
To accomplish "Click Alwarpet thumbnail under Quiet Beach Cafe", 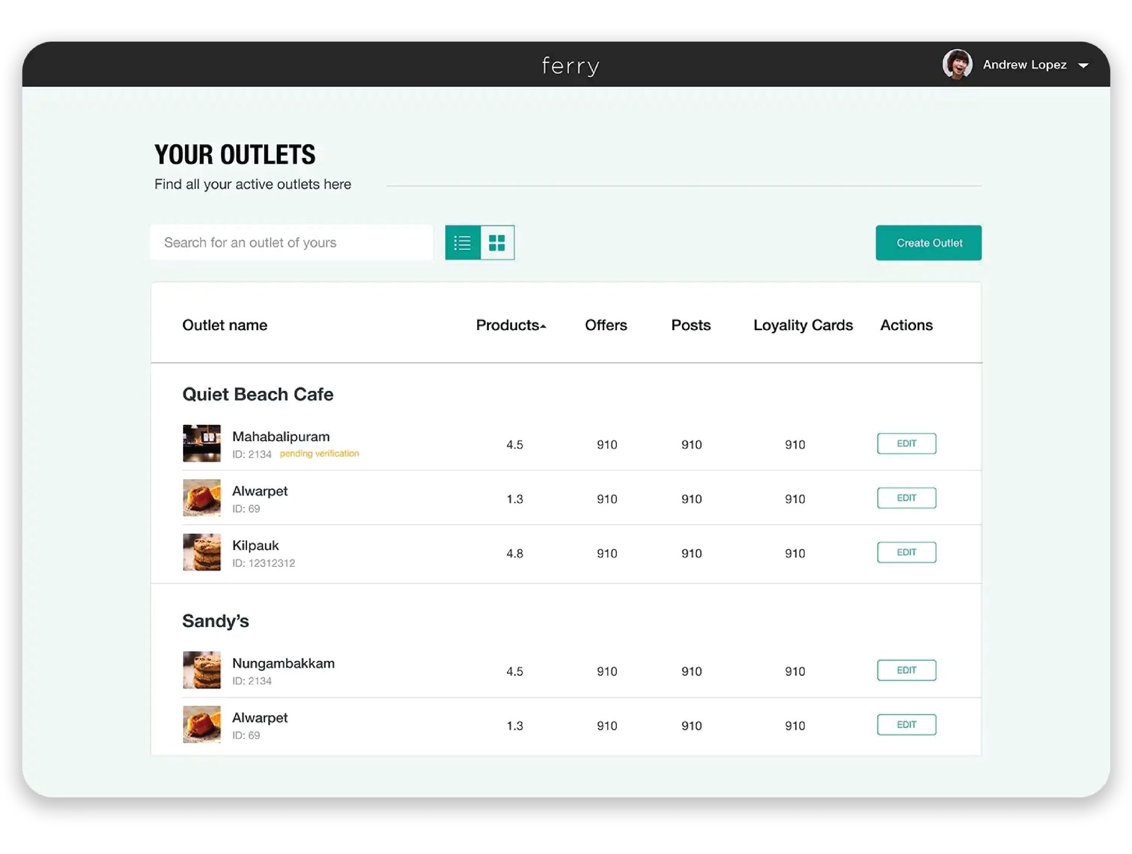I will [x=202, y=498].
